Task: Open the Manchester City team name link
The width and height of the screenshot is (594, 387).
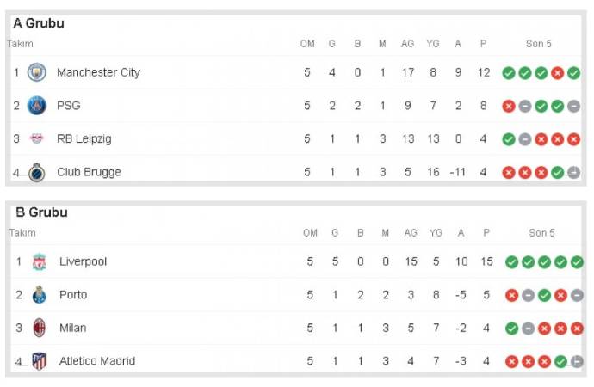Action: pyautogui.click(x=98, y=72)
